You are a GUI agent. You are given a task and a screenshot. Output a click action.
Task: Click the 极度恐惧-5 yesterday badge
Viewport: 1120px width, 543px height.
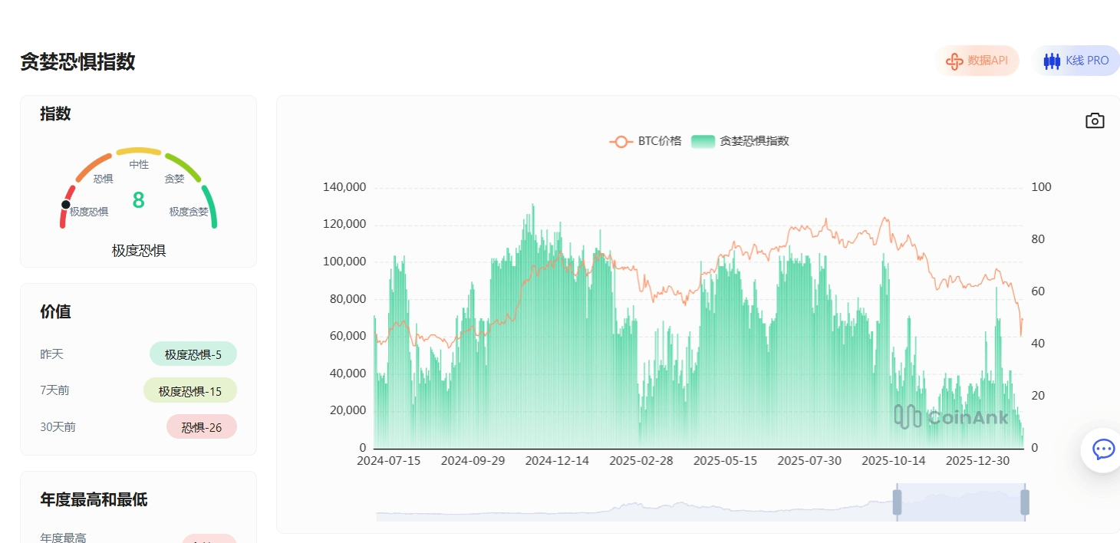[x=193, y=354]
